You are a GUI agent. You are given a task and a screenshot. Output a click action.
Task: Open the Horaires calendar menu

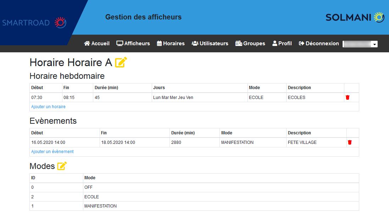point(171,43)
